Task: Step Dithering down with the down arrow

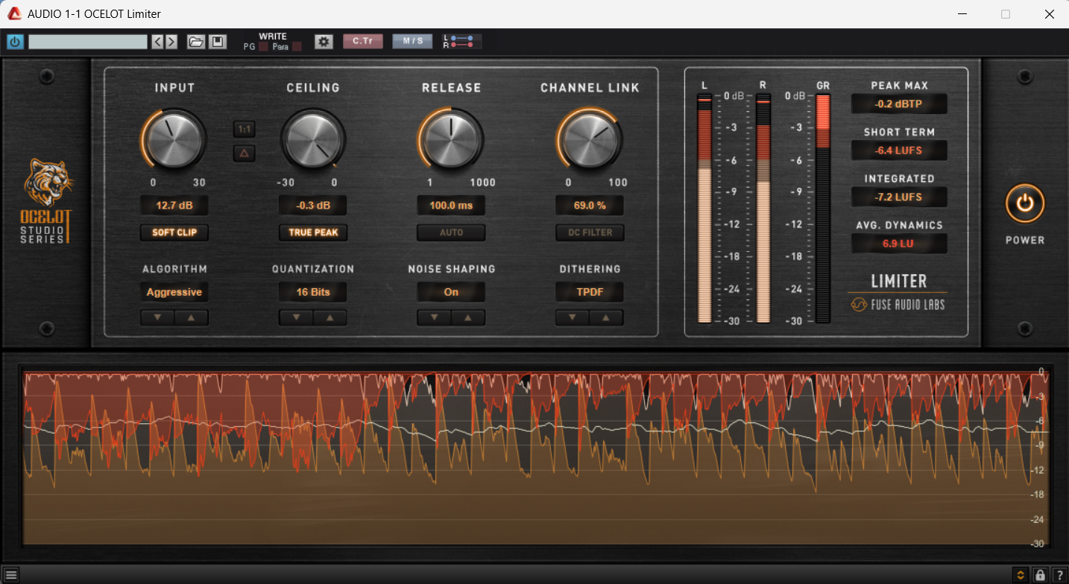Action: [x=573, y=317]
